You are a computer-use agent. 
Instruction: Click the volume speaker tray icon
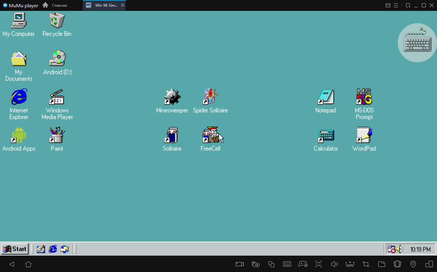399,249
